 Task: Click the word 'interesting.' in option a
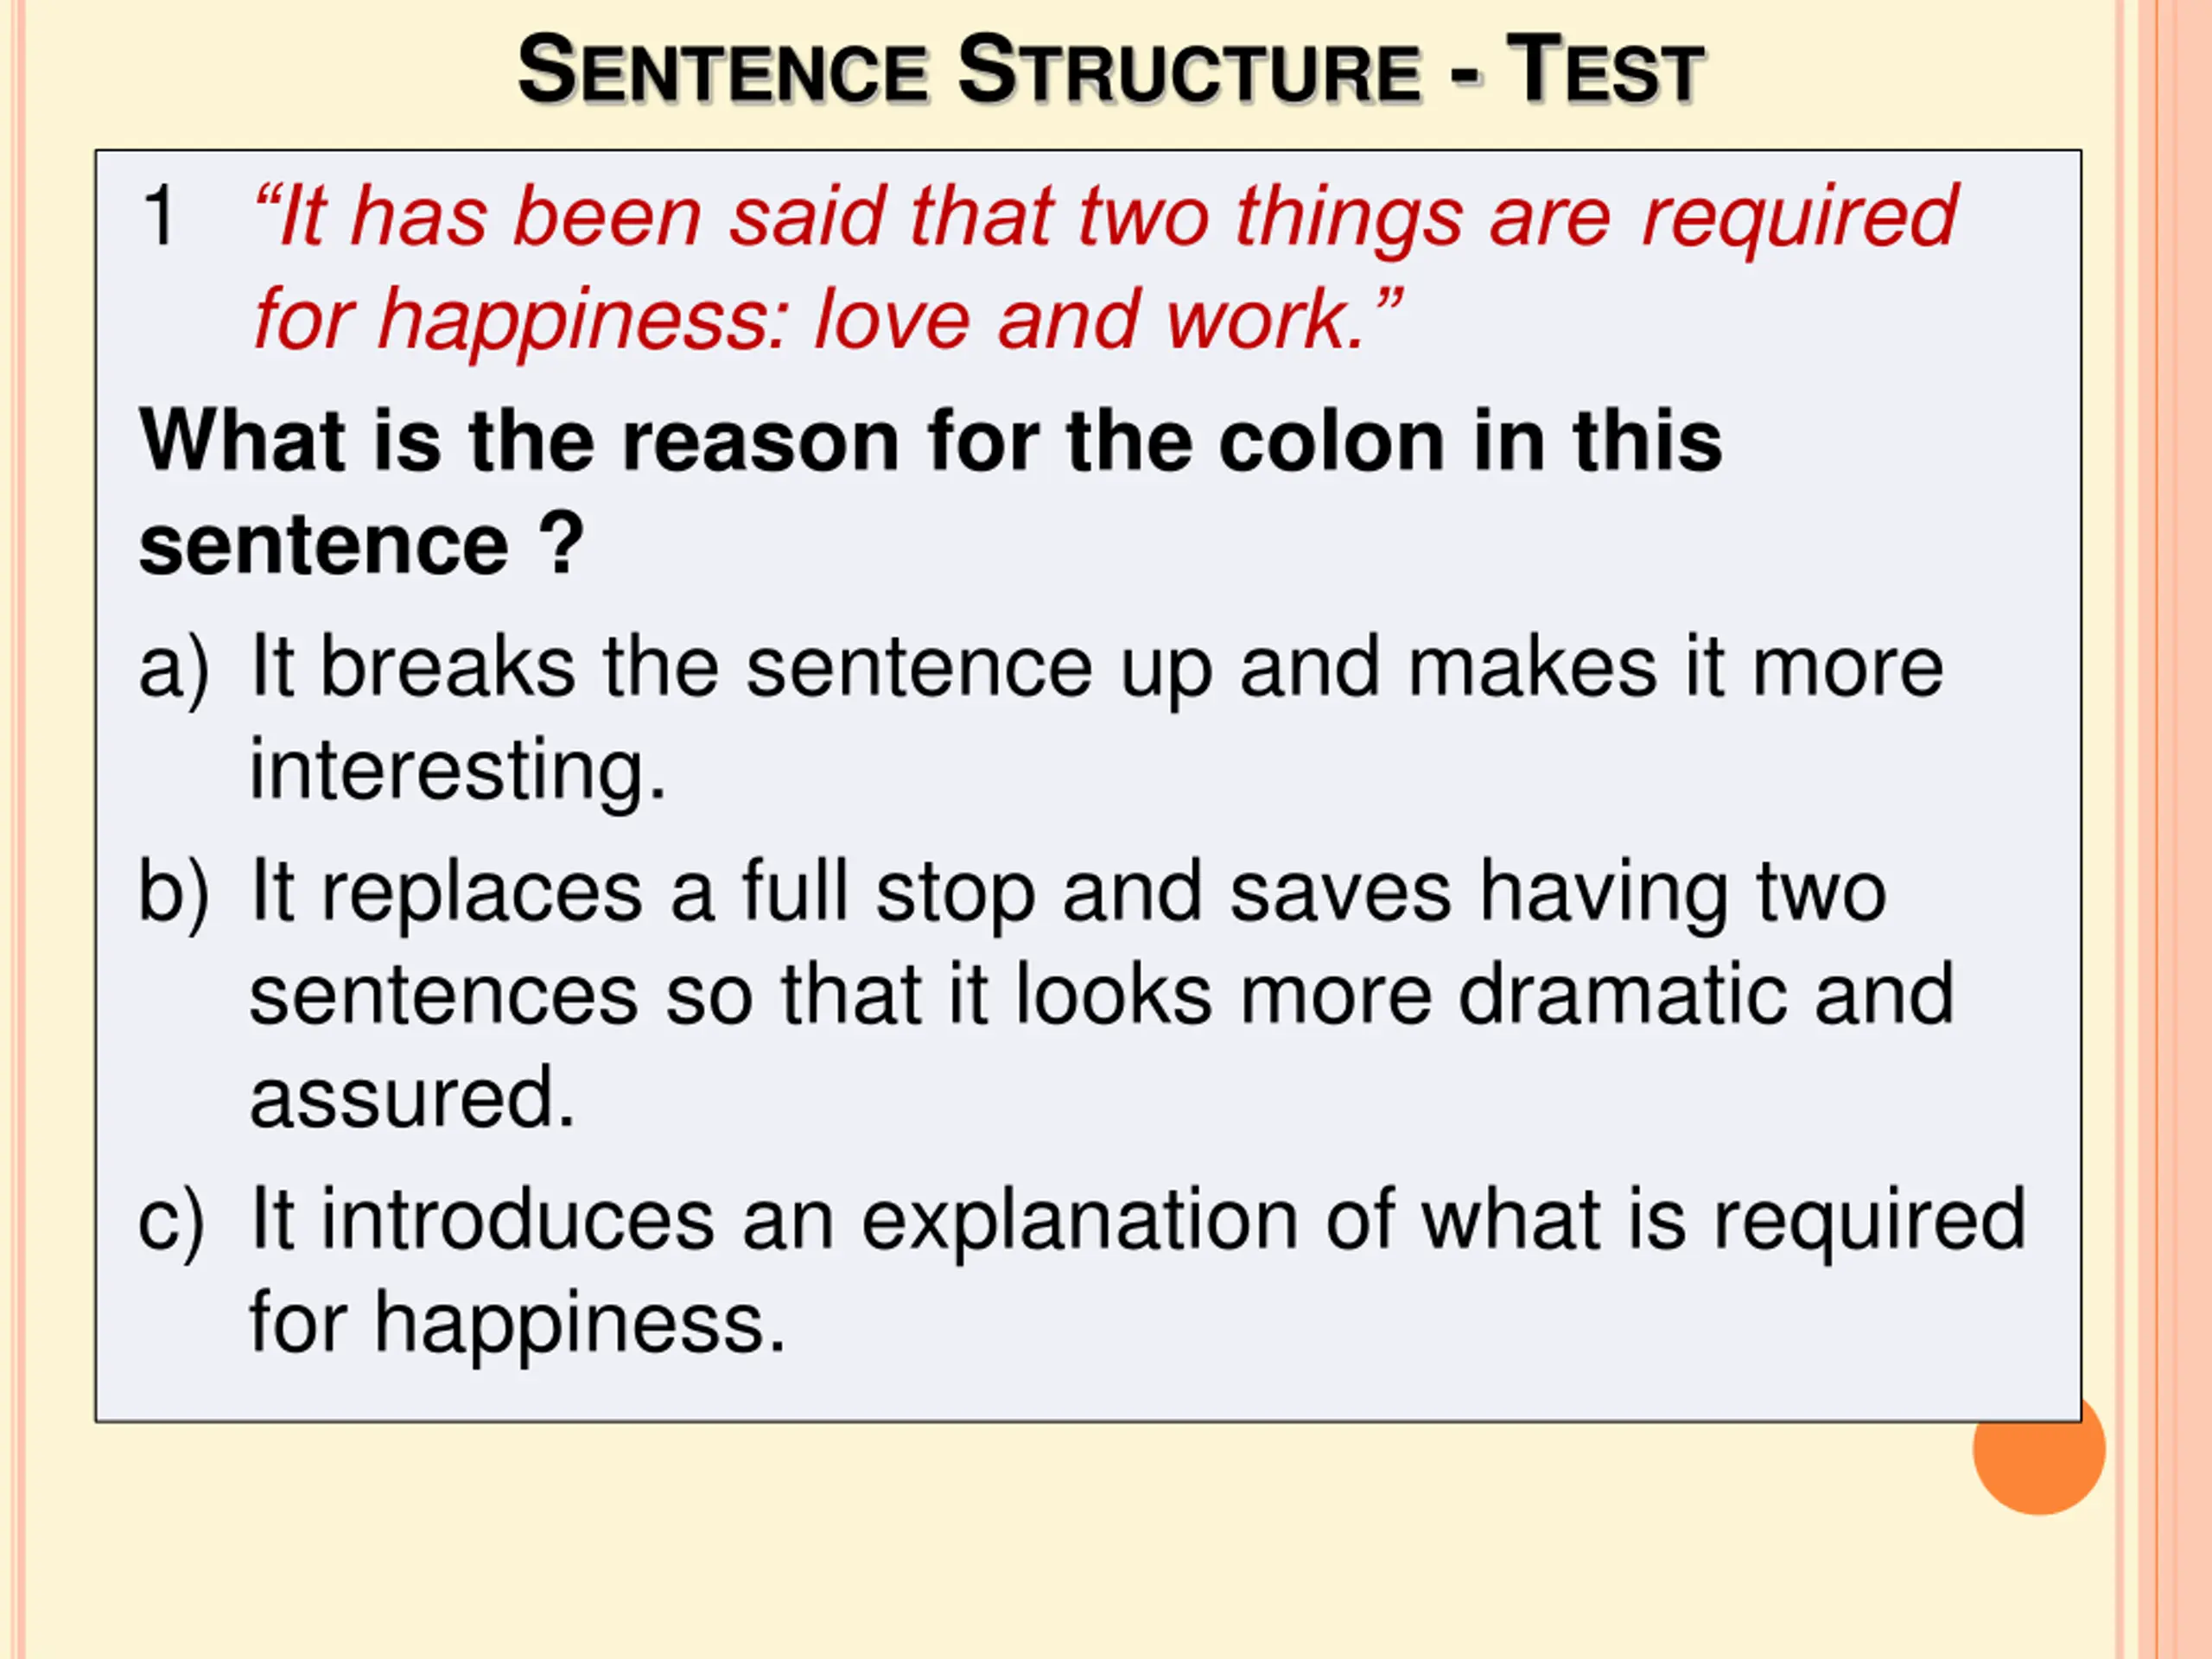[x=457, y=772]
